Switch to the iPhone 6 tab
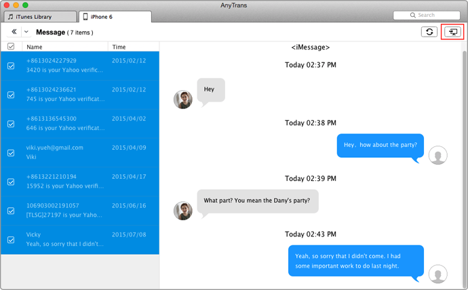Image resolution: width=468 pixels, height=290 pixels. click(x=115, y=17)
